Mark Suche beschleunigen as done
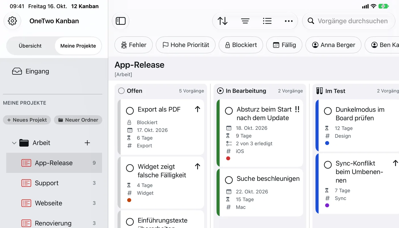Screen dimensions: 399x228 [x=229, y=180]
